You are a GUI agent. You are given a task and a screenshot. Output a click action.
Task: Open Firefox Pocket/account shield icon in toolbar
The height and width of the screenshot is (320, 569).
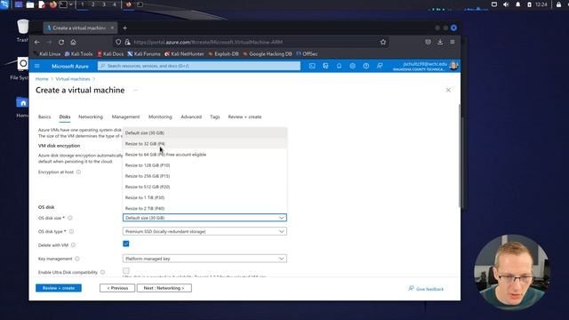click(x=429, y=42)
